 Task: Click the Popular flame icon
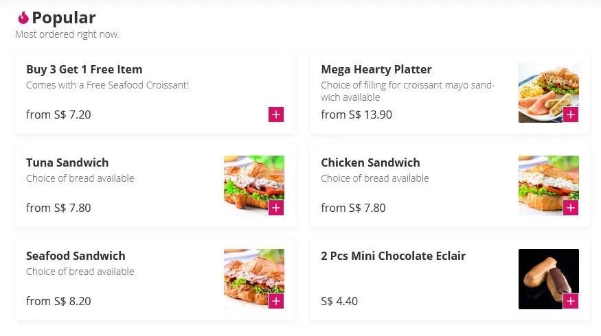click(x=23, y=18)
